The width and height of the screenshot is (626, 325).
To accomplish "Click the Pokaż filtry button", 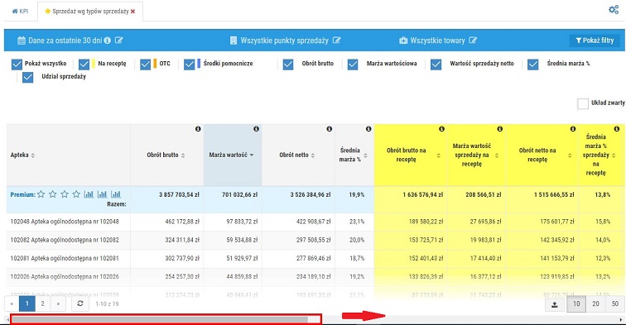I will tap(595, 41).
